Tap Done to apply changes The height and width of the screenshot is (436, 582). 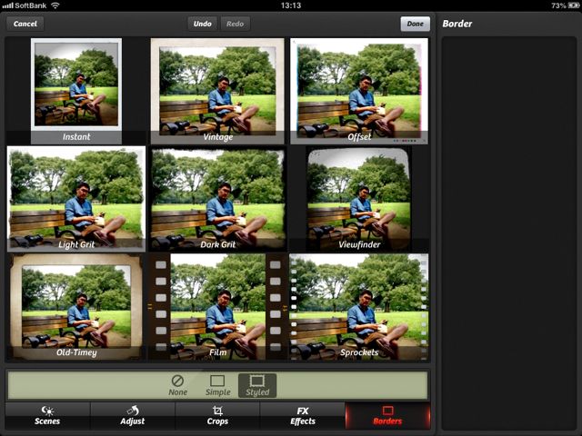pos(415,24)
